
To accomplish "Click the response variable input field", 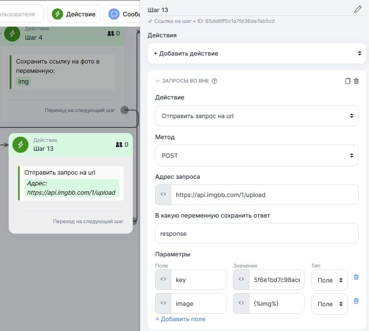I will (x=256, y=233).
